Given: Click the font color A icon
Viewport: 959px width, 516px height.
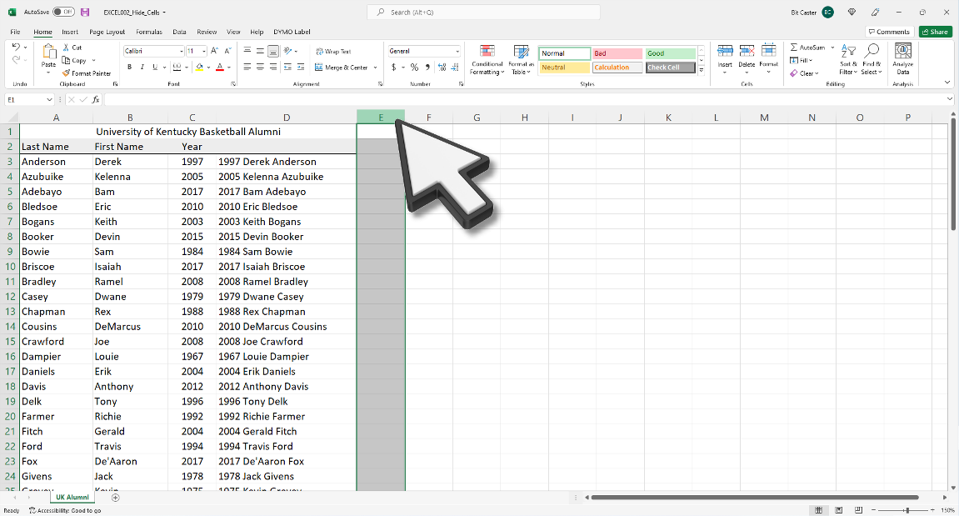Looking at the screenshot, I should [x=220, y=68].
